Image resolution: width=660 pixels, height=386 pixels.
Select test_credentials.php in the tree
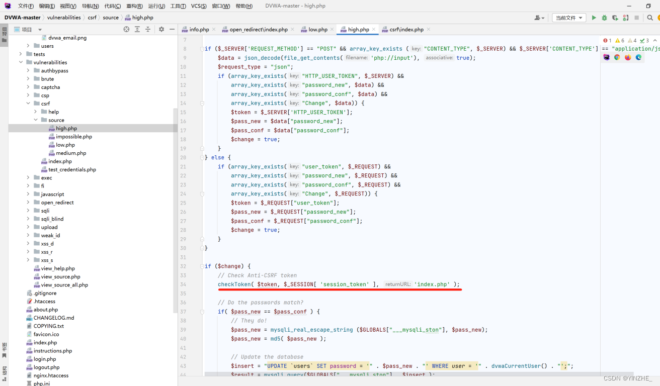click(72, 170)
